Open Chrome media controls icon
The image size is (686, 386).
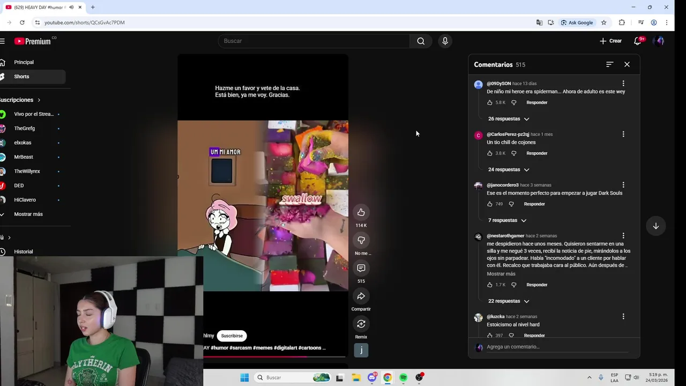tap(640, 23)
